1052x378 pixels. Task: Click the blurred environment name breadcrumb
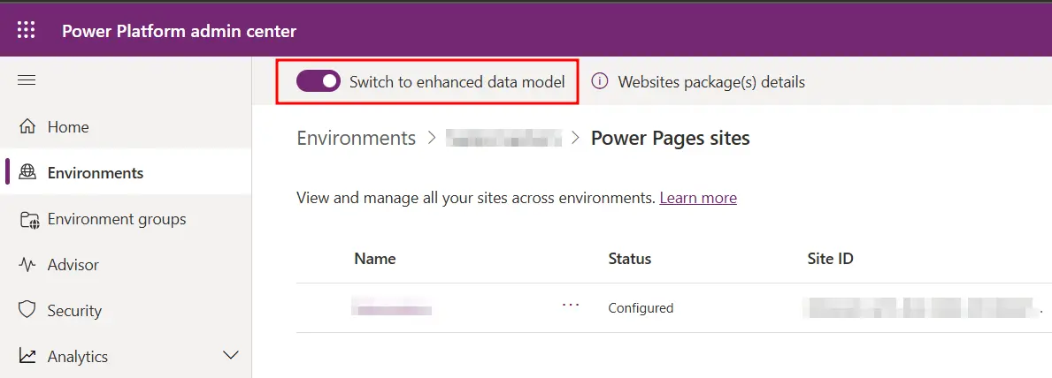(x=503, y=138)
